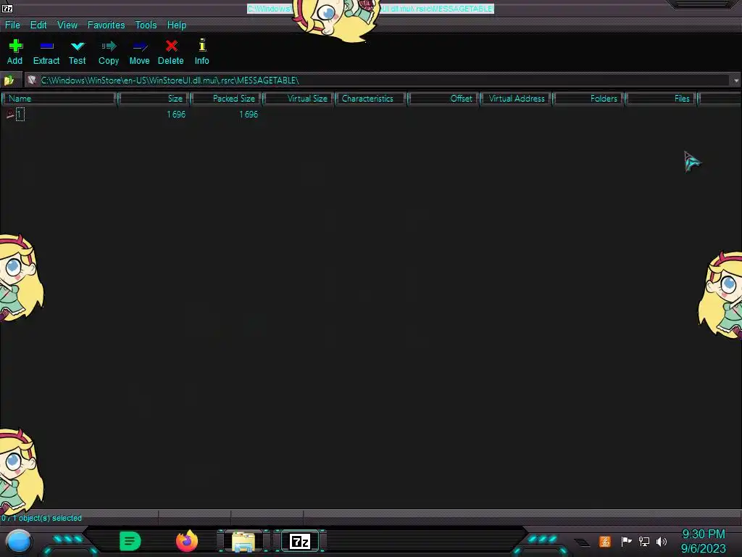Sort by the Virtual Address column
742x557 pixels.
[516, 99]
